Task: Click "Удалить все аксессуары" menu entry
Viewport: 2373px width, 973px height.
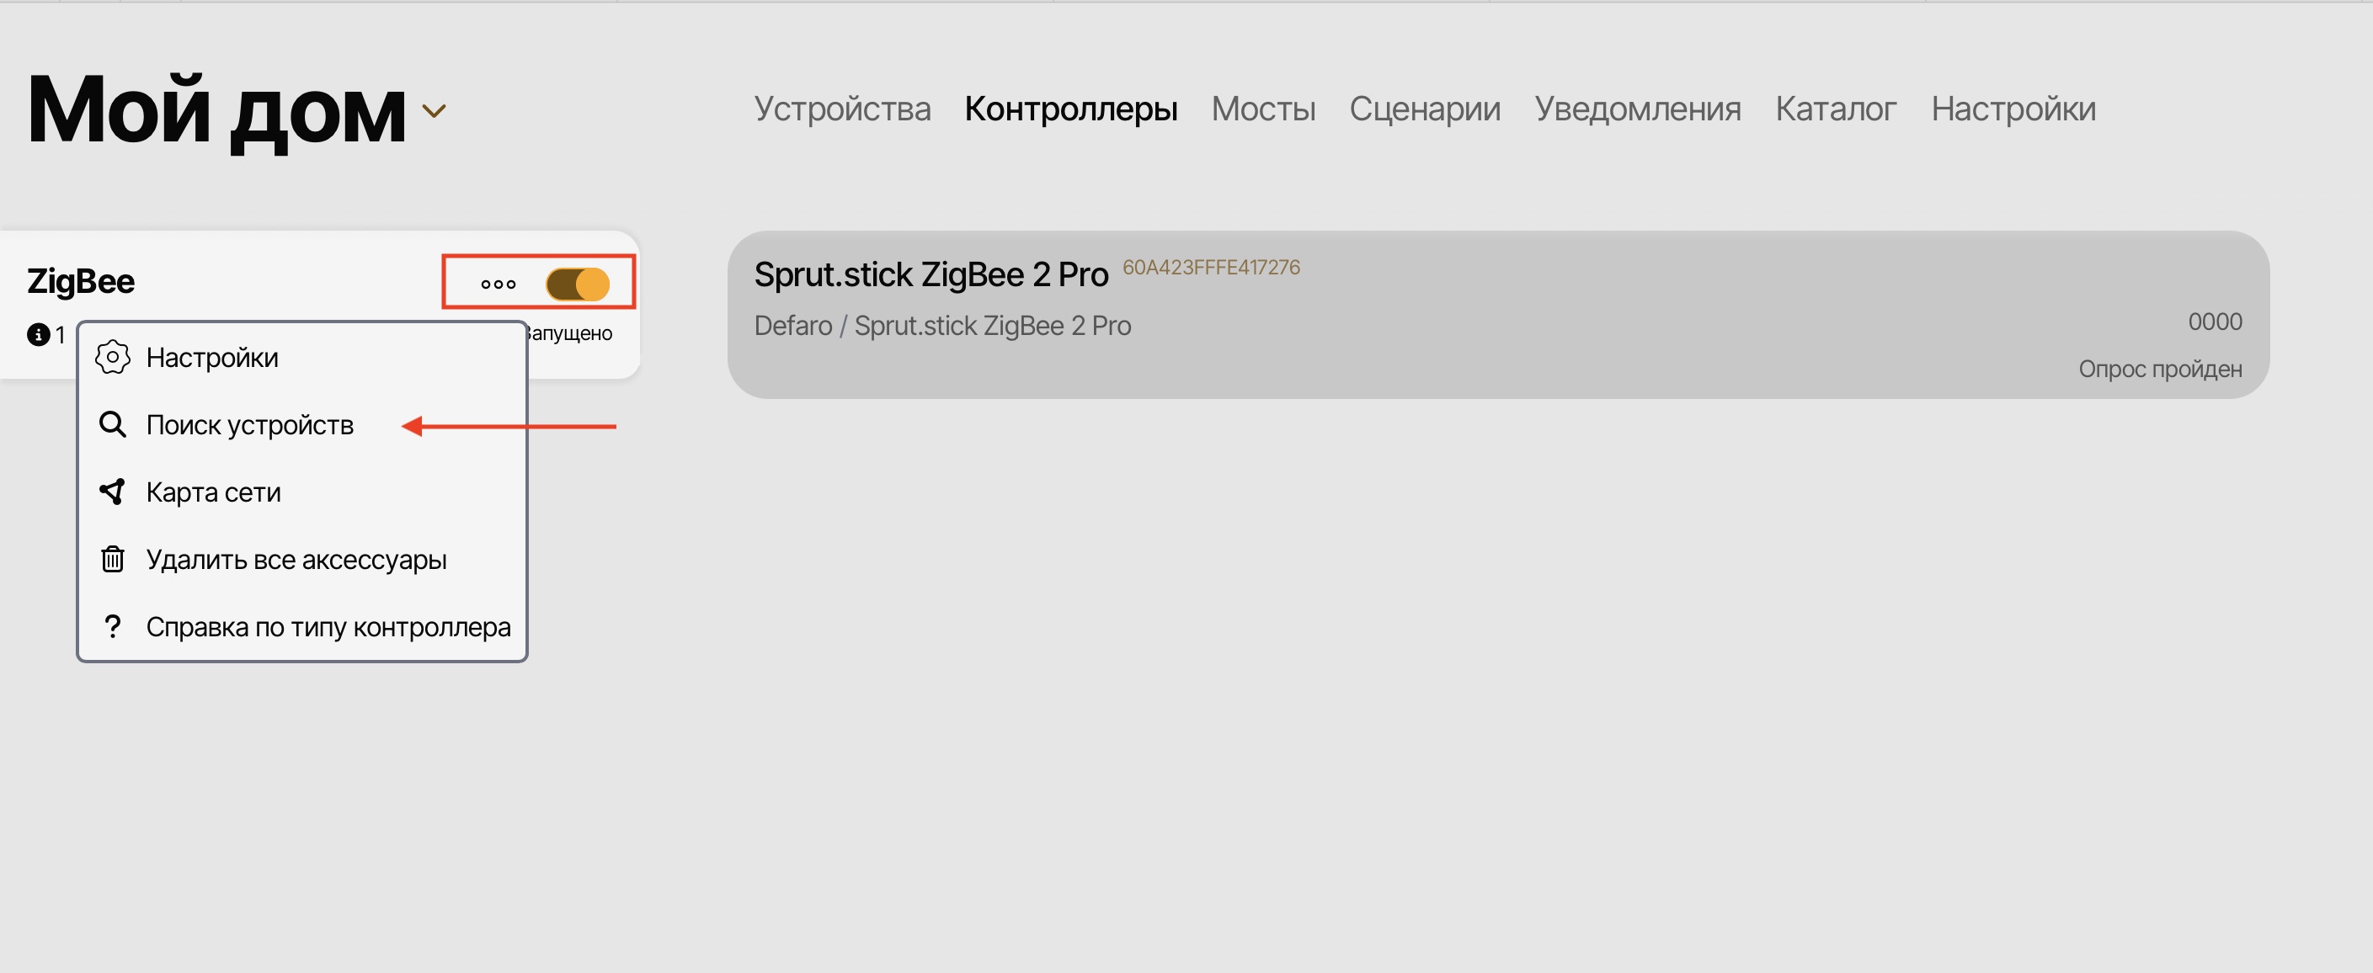Action: coord(296,559)
